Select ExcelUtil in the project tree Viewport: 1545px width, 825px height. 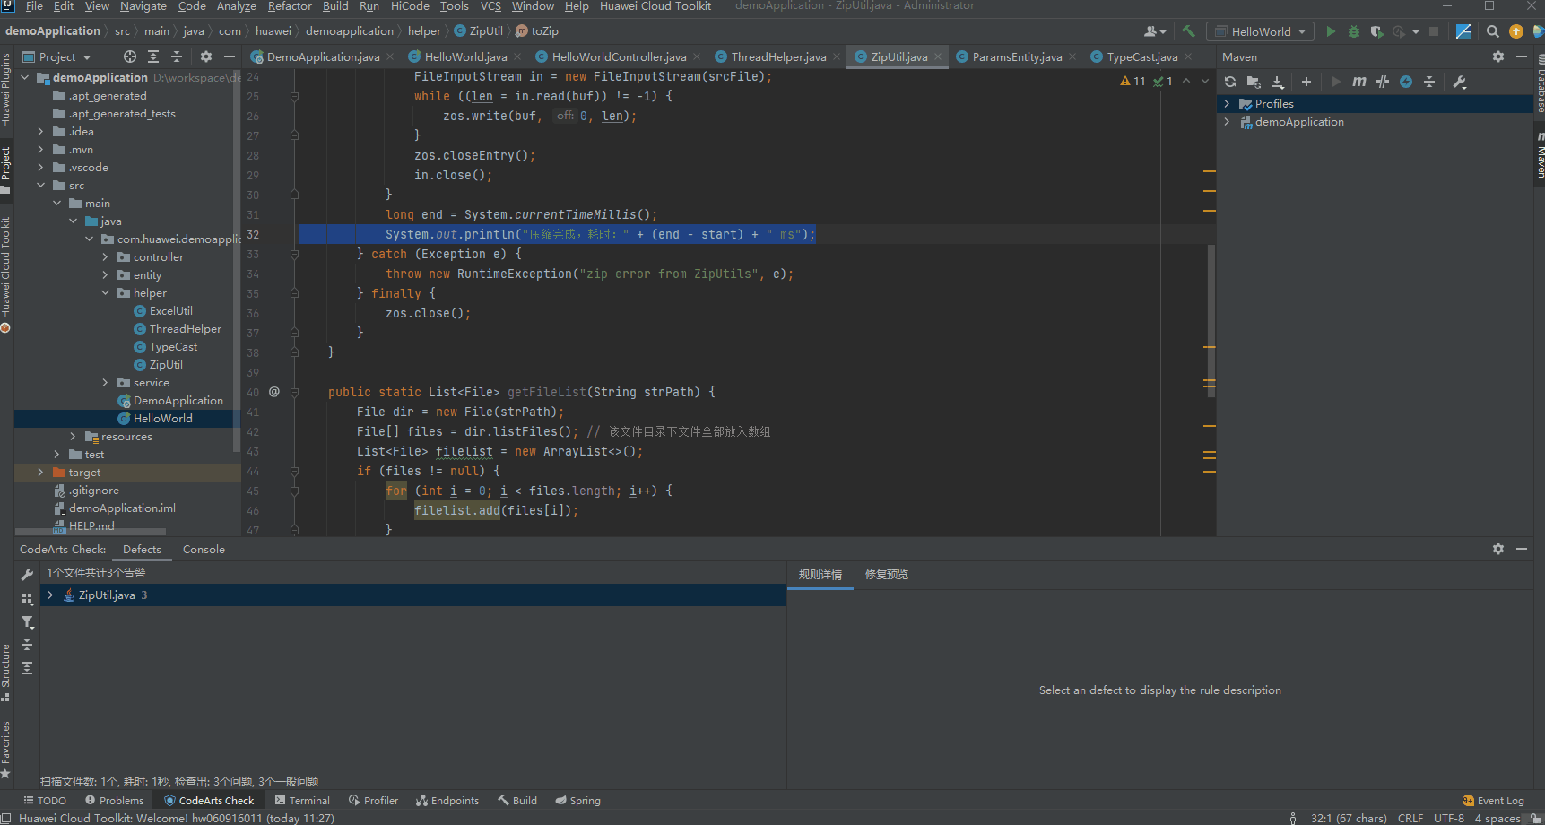[170, 311]
